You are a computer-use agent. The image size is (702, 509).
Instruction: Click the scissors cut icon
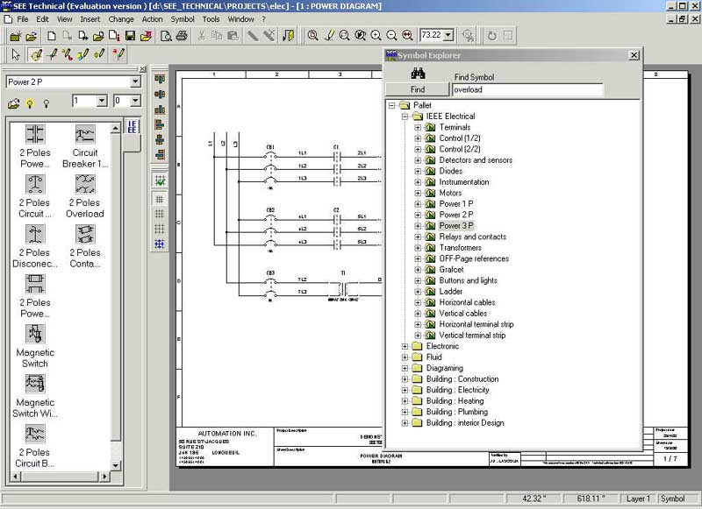(x=202, y=36)
